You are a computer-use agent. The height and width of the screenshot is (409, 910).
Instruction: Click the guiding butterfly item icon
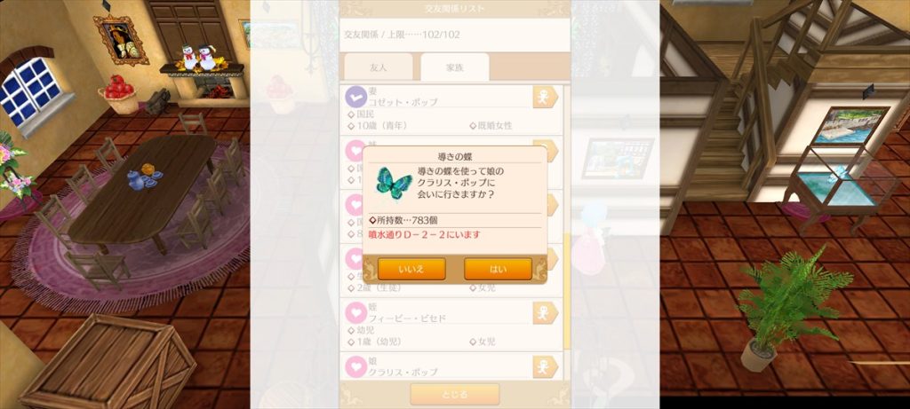click(x=394, y=183)
